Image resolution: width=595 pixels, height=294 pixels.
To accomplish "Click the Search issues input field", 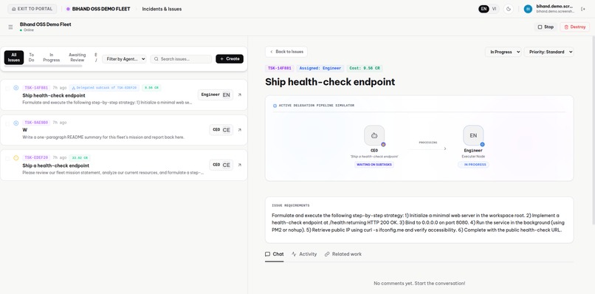I will point(181,59).
